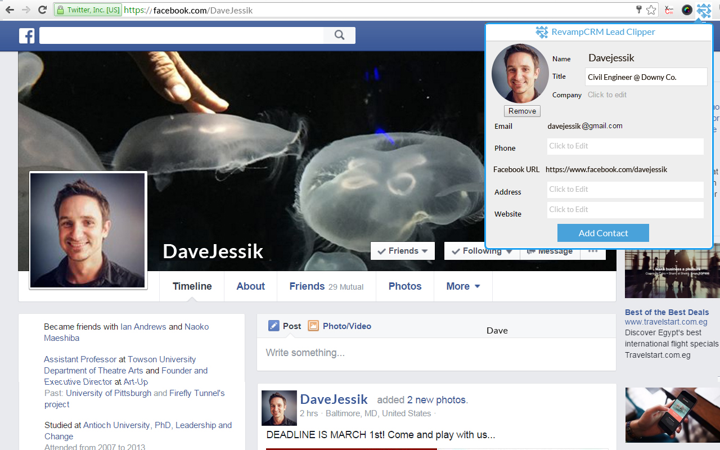
Task: Select the Photo/Video composer tab
Action: click(340, 326)
